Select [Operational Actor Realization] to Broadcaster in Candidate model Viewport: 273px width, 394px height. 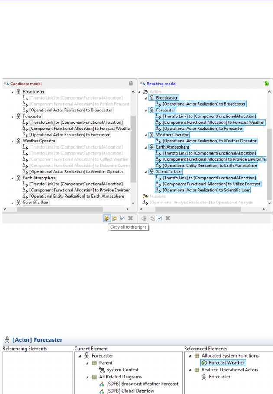(x=71, y=110)
